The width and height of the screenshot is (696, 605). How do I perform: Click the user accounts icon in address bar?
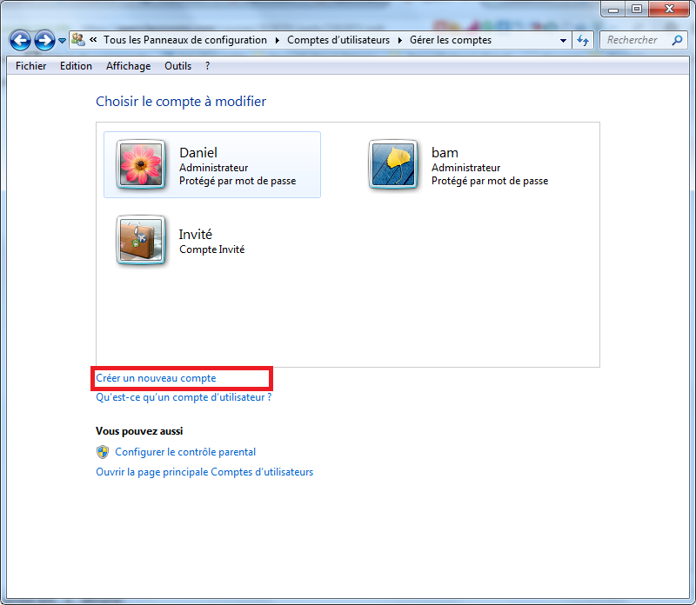pyautogui.click(x=78, y=40)
